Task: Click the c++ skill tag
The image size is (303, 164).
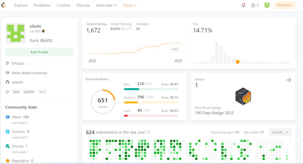Action: [42, 92]
